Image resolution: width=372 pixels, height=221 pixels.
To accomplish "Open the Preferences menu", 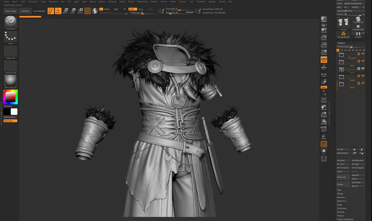I will click(x=142, y=1).
